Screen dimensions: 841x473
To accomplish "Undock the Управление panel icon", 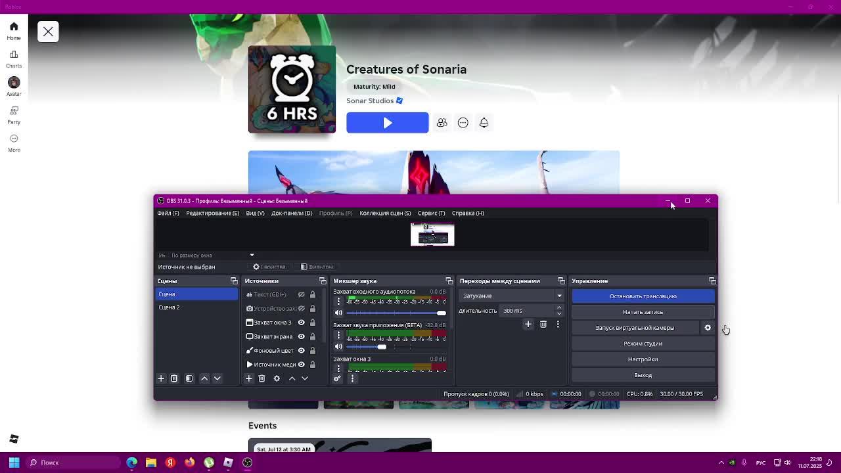I will coord(712,281).
